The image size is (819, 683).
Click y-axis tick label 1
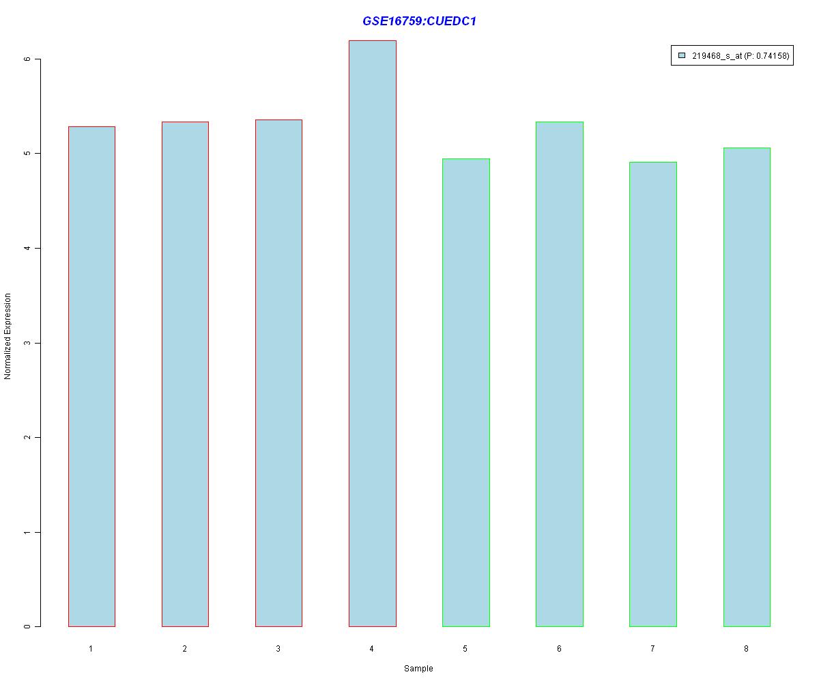pos(27,532)
